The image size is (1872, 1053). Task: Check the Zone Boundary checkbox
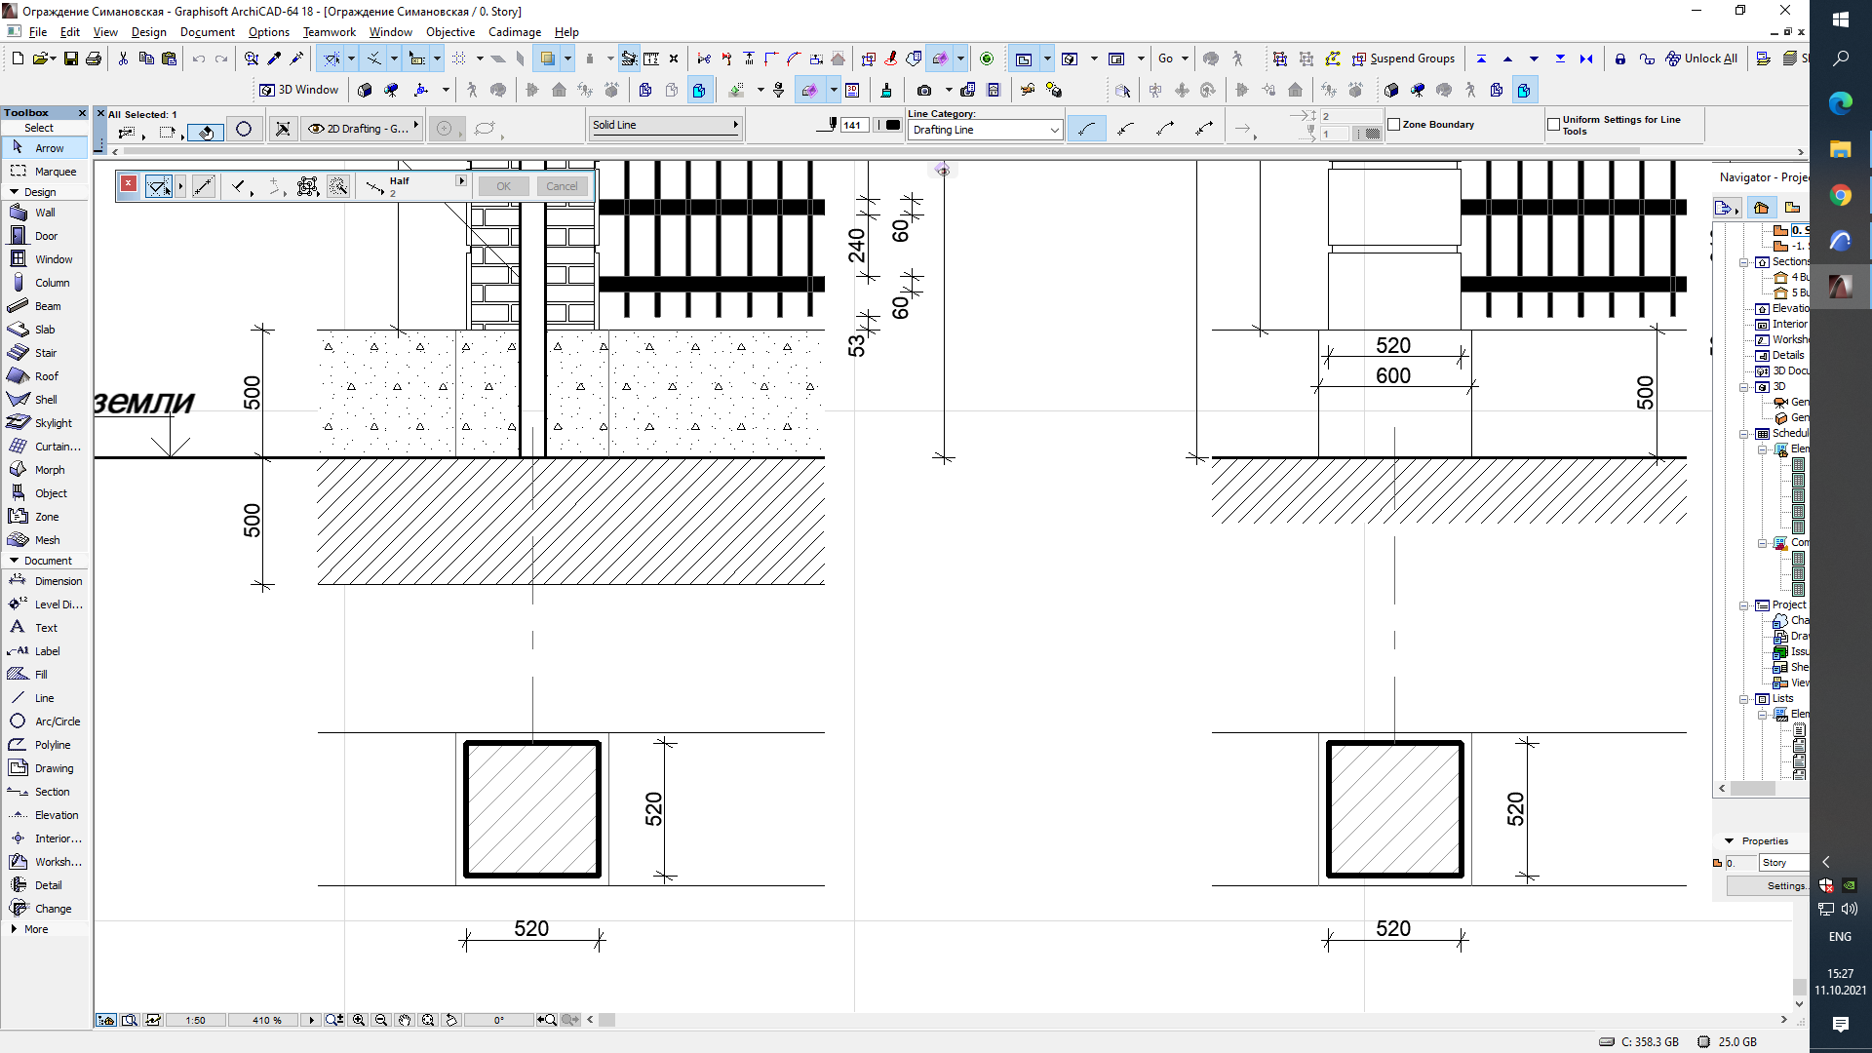1393,125
